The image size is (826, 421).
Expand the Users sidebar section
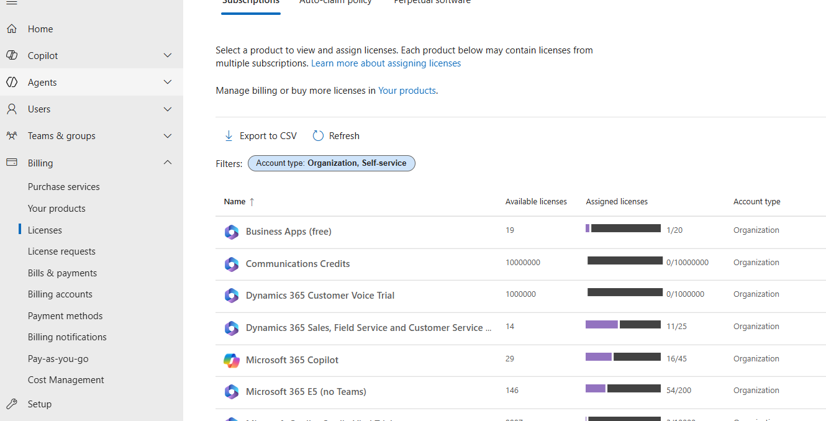tap(168, 109)
